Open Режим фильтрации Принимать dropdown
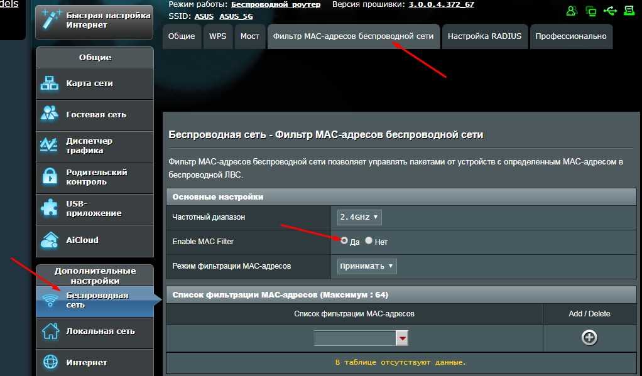This screenshot has width=642, height=376. pos(366,266)
